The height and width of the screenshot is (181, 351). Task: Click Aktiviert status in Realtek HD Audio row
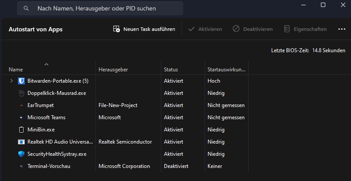point(174,142)
